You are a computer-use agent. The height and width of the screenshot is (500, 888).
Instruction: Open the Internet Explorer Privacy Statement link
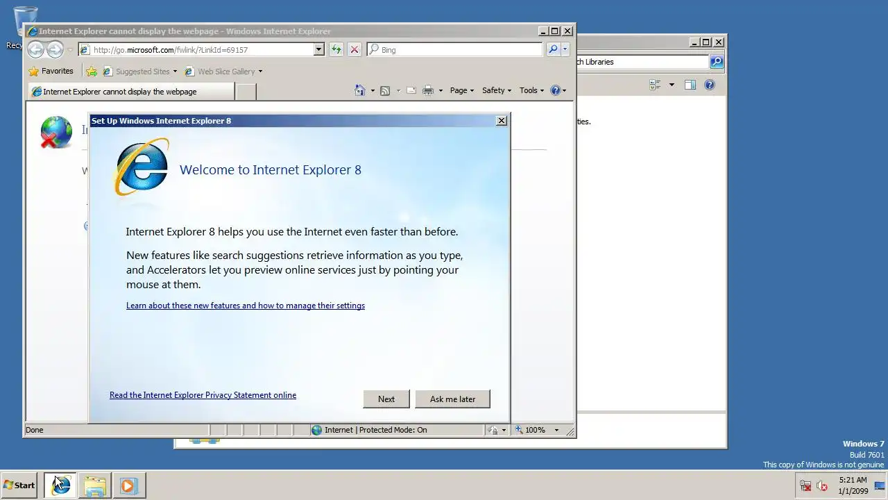[203, 395]
